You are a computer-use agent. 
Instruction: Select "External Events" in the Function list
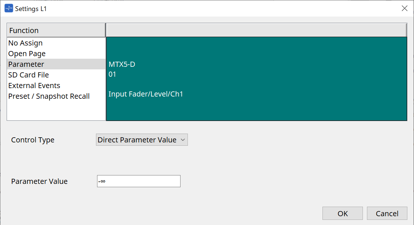click(x=34, y=85)
